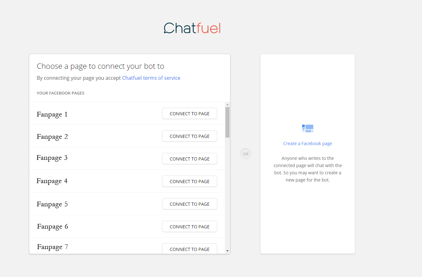Connect bot to Fanpage 4

[189, 182]
